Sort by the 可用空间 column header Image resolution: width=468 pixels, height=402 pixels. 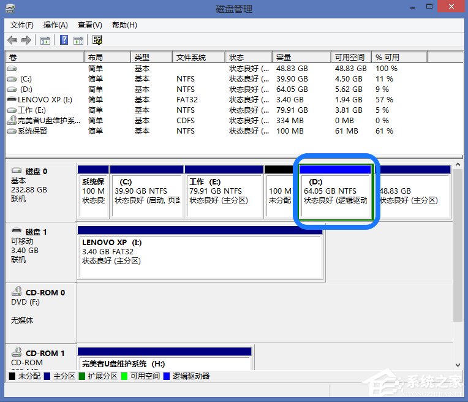pyautogui.click(x=351, y=57)
